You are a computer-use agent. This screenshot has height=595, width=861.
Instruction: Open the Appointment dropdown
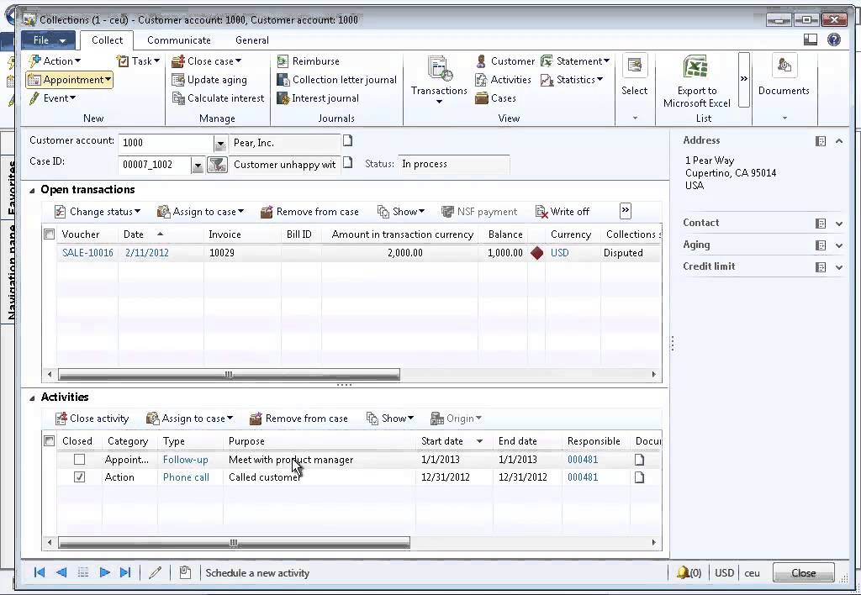(x=69, y=80)
